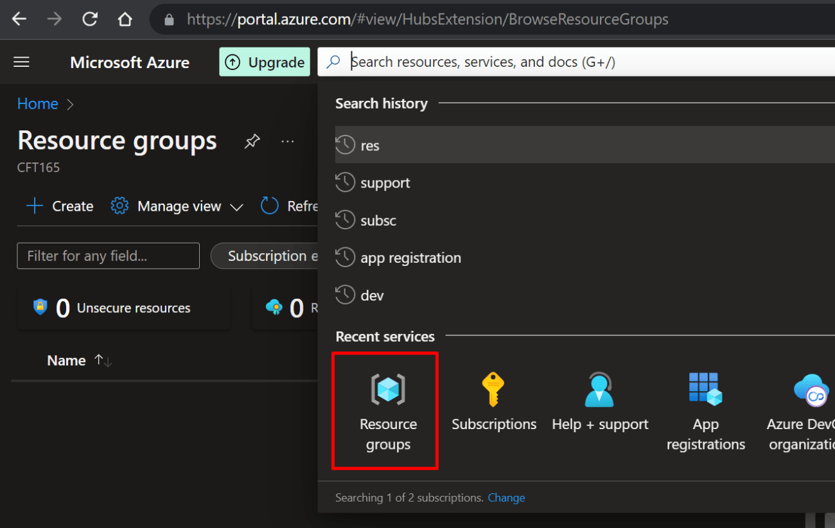Reload the page in the browser
The width and height of the screenshot is (835, 528).
pyautogui.click(x=89, y=19)
